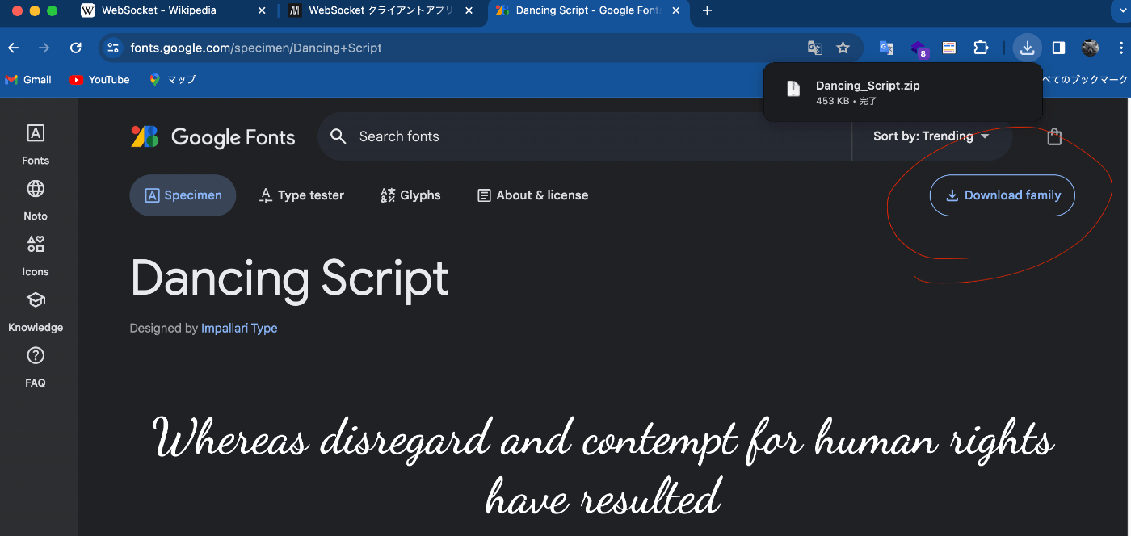Toggle the browser side panel
This screenshot has width=1131, height=536.
(1058, 48)
